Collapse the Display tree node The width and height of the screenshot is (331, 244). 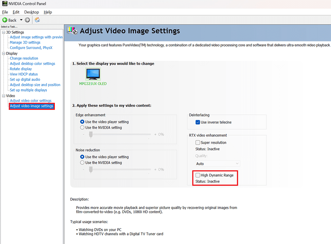pos(3,53)
